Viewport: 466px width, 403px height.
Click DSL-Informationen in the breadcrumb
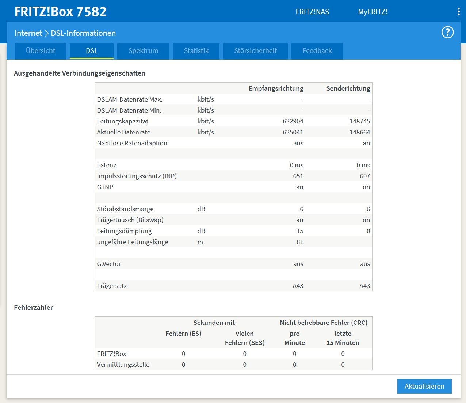tap(83, 33)
